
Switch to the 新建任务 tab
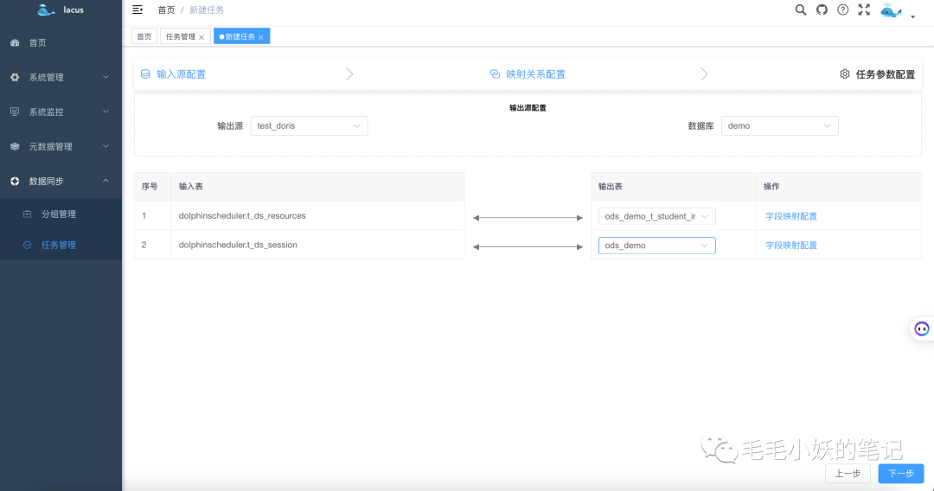240,36
